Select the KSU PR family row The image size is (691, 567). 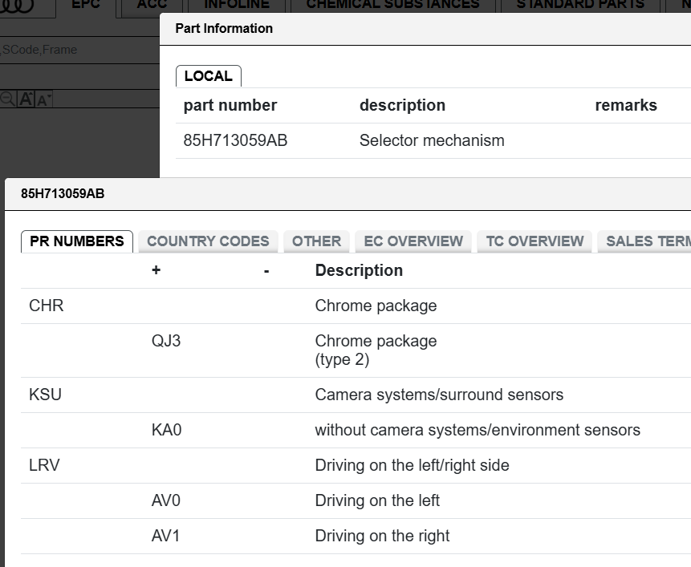pyautogui.click(x=356, y=395)
